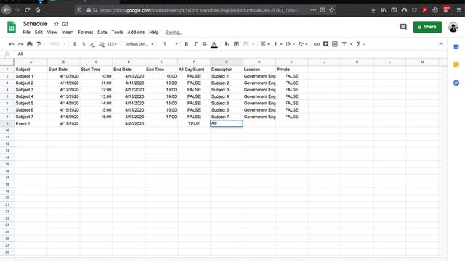
Task: Open the zoom level dropdown
Action: click(57, 44)
